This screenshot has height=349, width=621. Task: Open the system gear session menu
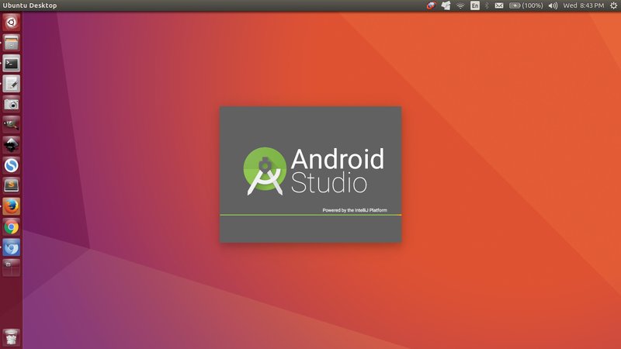point(613,5)
